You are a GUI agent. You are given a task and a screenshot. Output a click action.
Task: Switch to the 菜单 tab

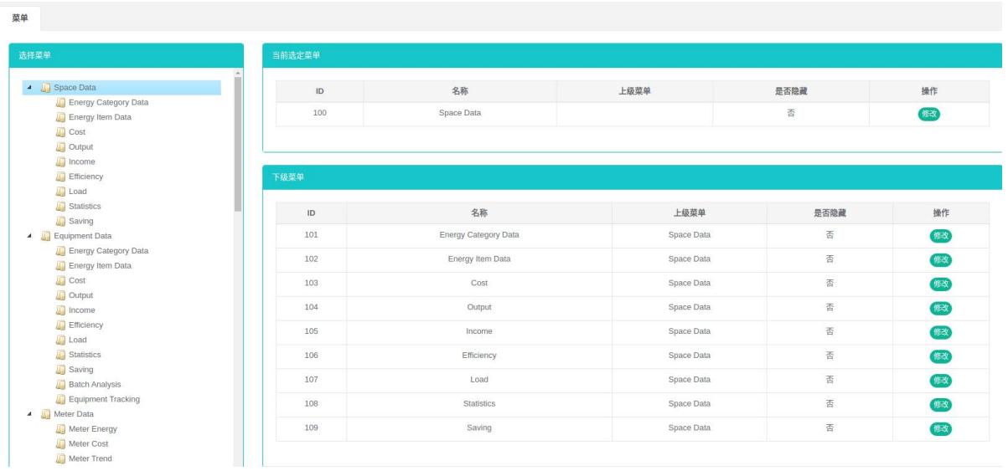click(x=20, y=18)
